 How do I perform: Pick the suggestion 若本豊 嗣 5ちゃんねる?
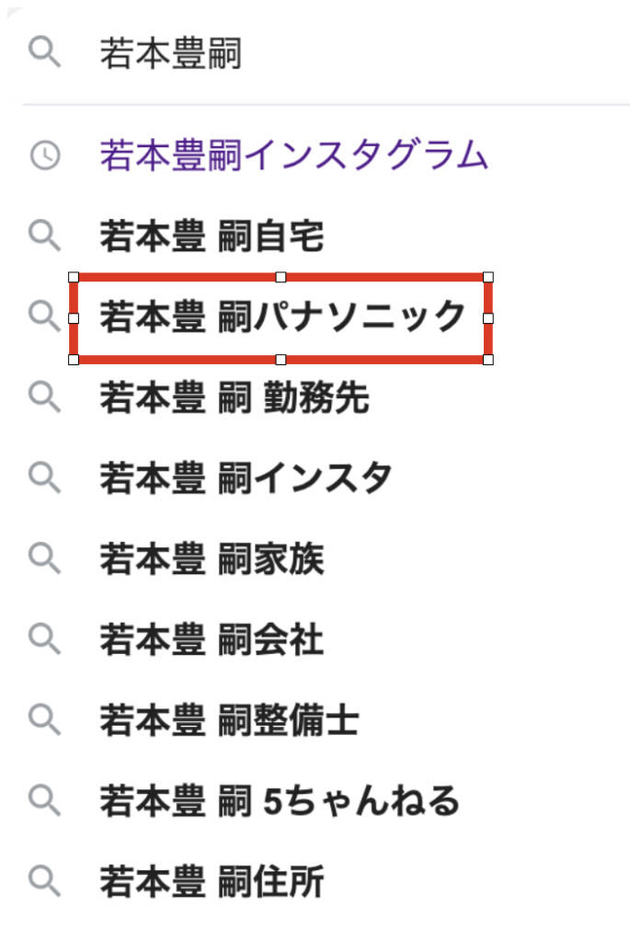point(280,801)
